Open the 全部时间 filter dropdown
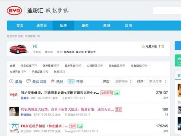This screenshot has width=181, height=136. pos(123,81)
